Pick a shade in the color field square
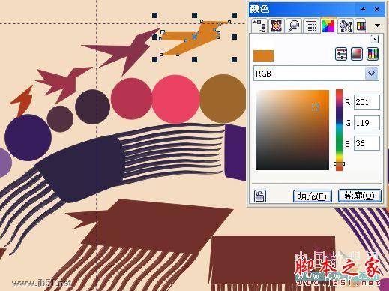 292,130
